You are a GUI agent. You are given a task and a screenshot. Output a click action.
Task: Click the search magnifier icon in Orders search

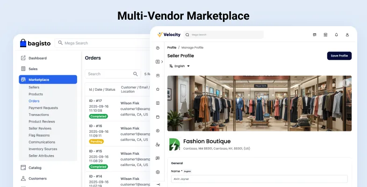click(x=136, y=74)
